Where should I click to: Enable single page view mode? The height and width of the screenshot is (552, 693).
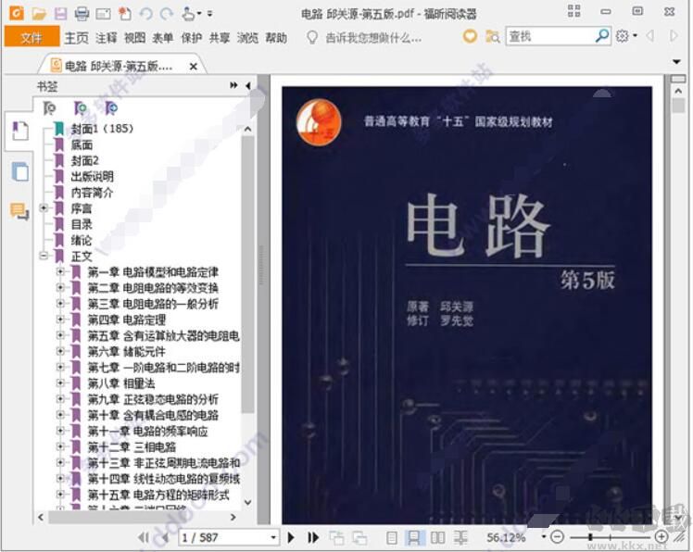(392, 537)
